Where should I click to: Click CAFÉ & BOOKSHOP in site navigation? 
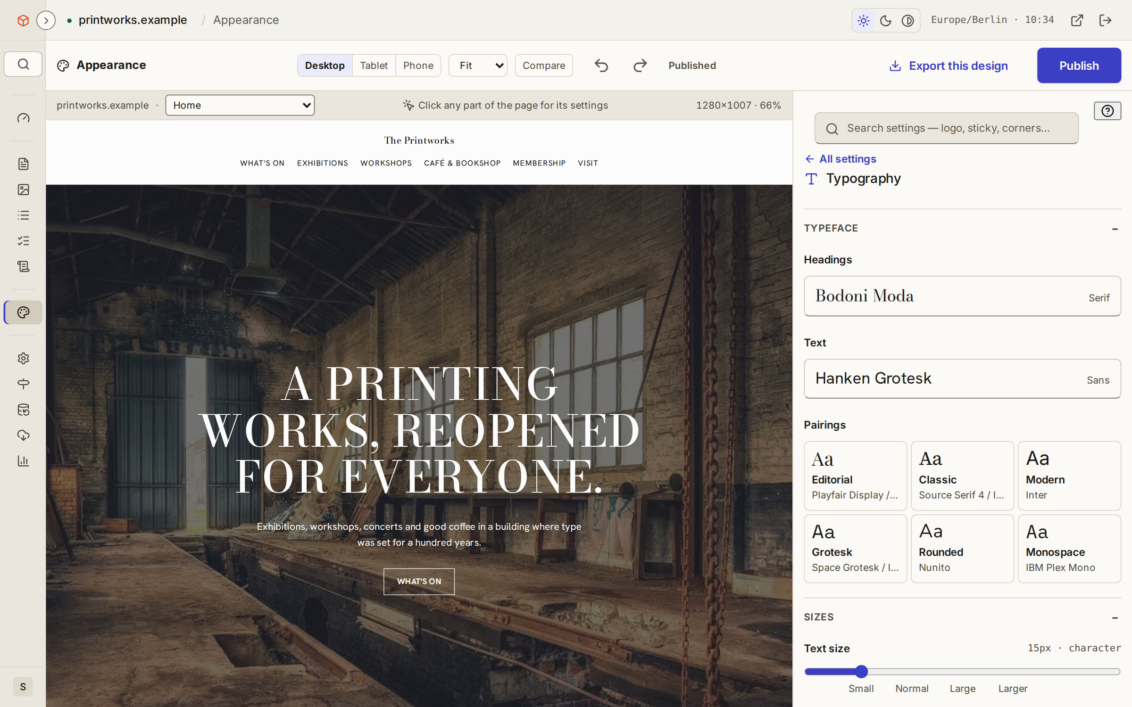[462, 163]
